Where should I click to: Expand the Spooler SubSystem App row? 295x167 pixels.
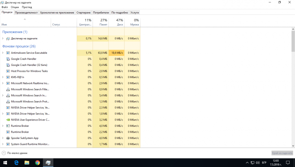click(x=3, y=138)
